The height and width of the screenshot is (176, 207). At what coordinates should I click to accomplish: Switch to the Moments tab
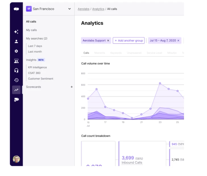click(100, 53)
